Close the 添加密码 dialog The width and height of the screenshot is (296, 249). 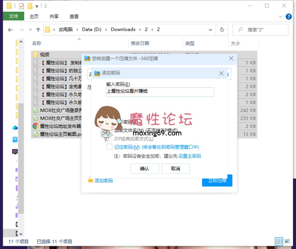click(x=221, y=73)
